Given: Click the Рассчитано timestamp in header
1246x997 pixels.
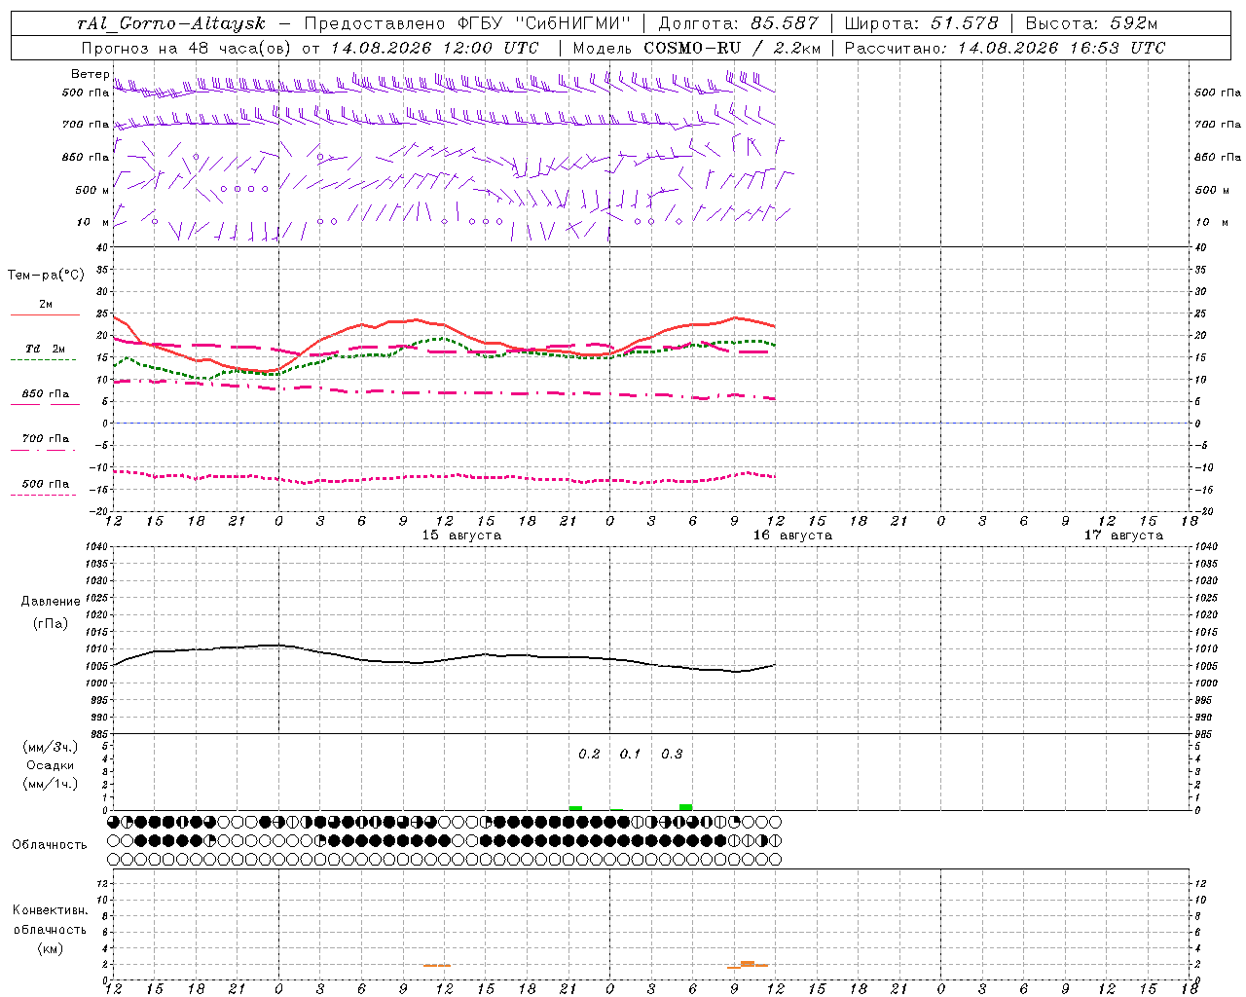Looking at the screenshot, I should point(1005,48).
